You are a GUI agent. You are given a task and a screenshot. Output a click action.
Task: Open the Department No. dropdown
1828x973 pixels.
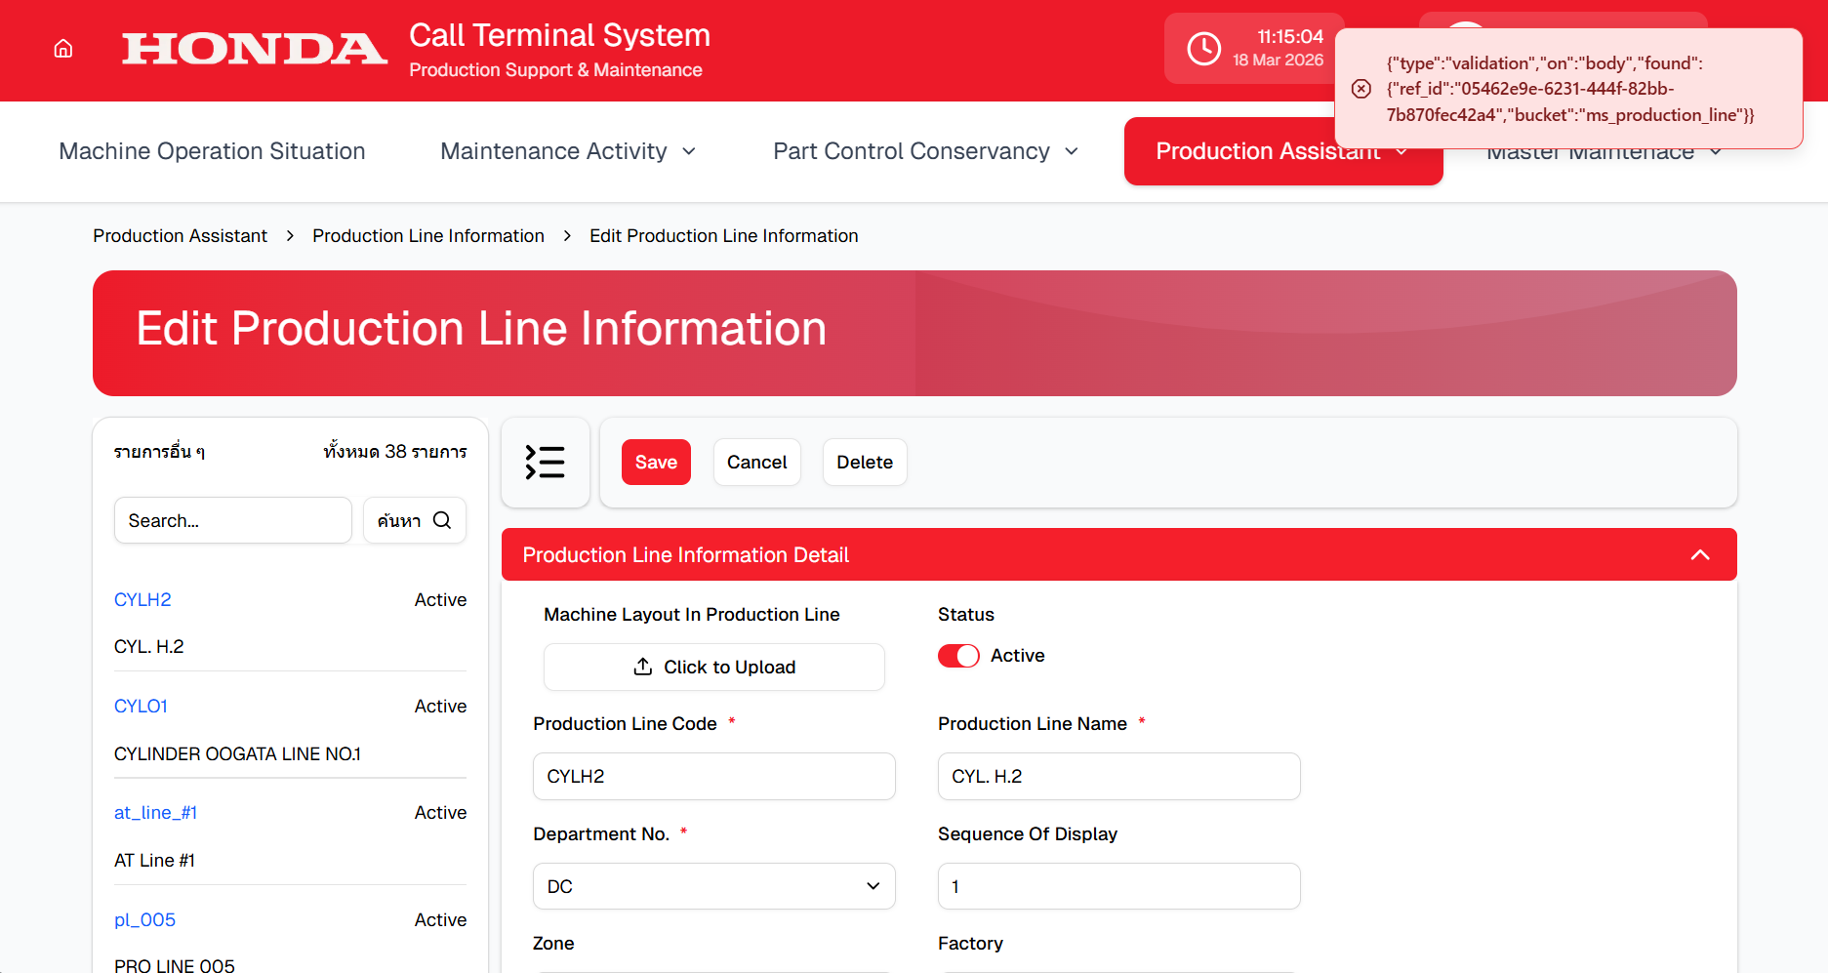pyautogui.click(x=713, y=886)
